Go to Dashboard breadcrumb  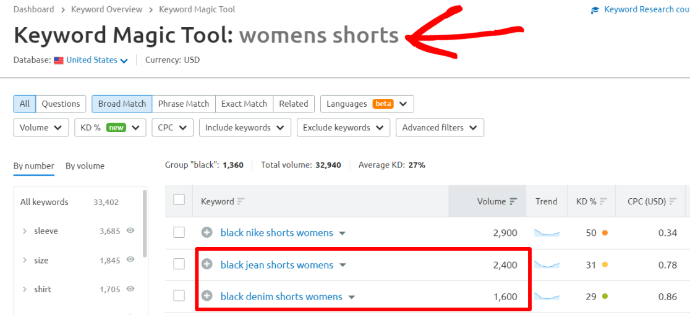click(x=34, y=9)
